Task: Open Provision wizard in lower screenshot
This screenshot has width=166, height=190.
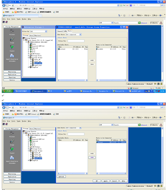Action: coord(12,133)
